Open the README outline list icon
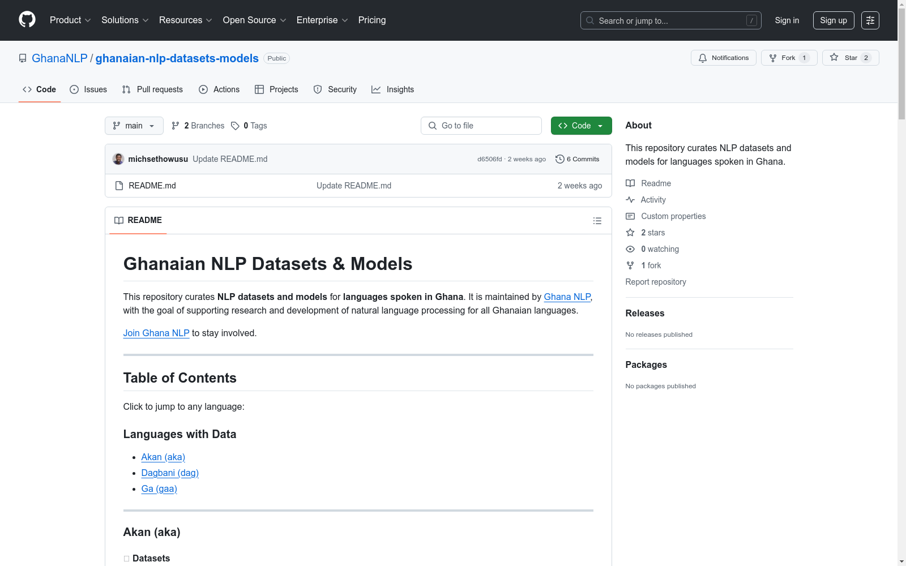 (597, 221)
